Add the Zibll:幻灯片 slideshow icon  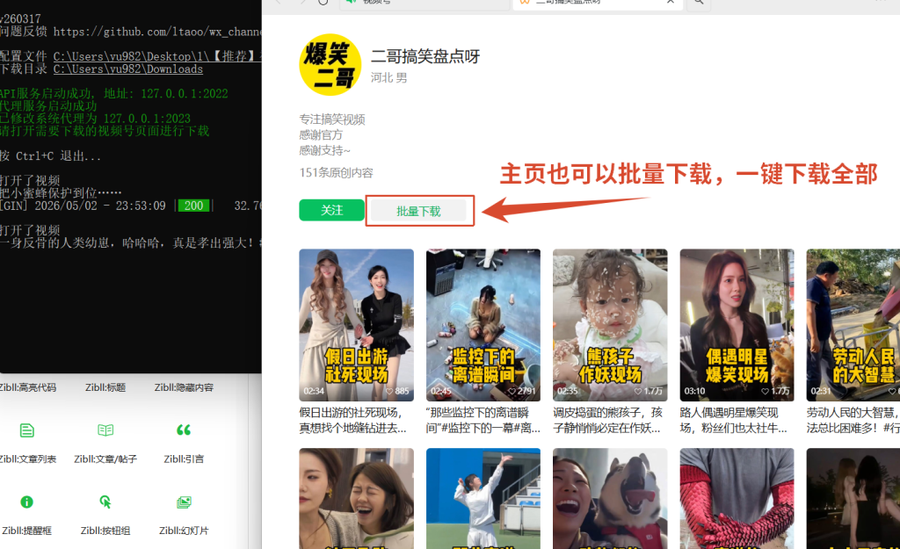click(184, 502)
